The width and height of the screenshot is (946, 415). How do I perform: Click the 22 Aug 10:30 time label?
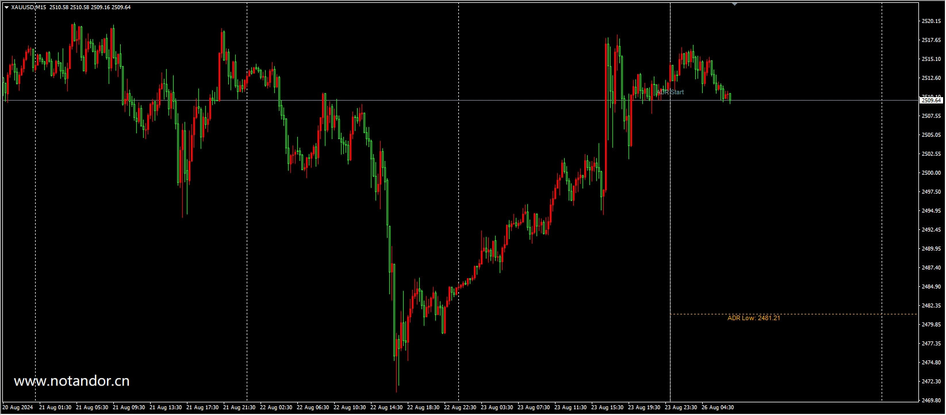[x=350, y=408]
